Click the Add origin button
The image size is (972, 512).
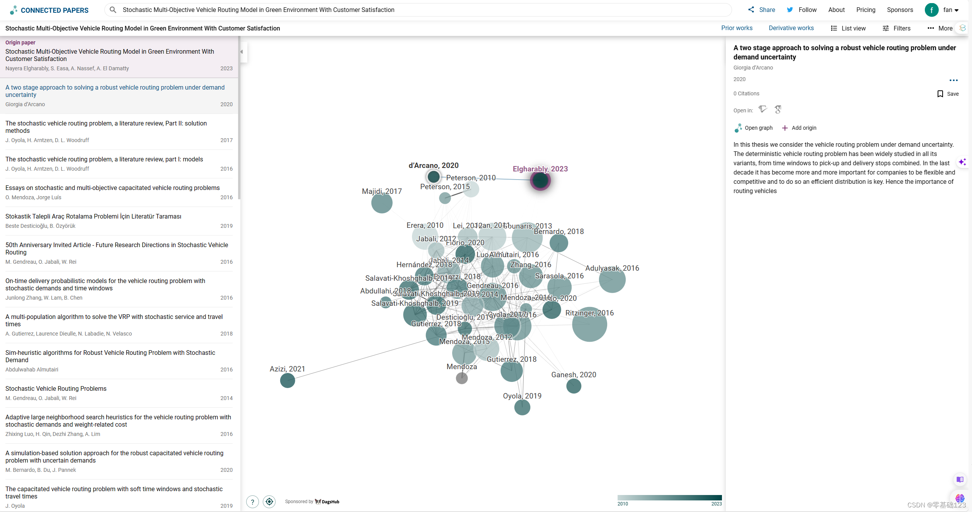pyautogui.click(x=799, y=128)
